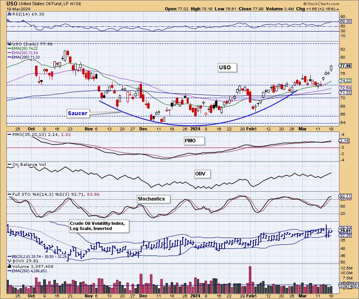This screenshot has height=299, width=359.
Task: Click the USO (Daily) 77.98 legend text
Action: pos(32,44)
